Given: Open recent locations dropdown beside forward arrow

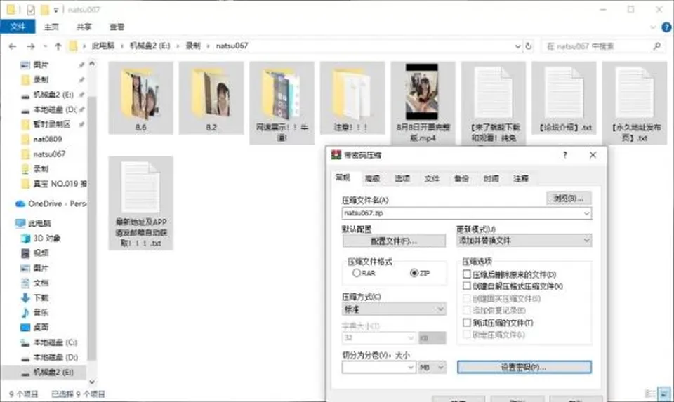Looking at the screenshot, I should [x=45, y=46].
